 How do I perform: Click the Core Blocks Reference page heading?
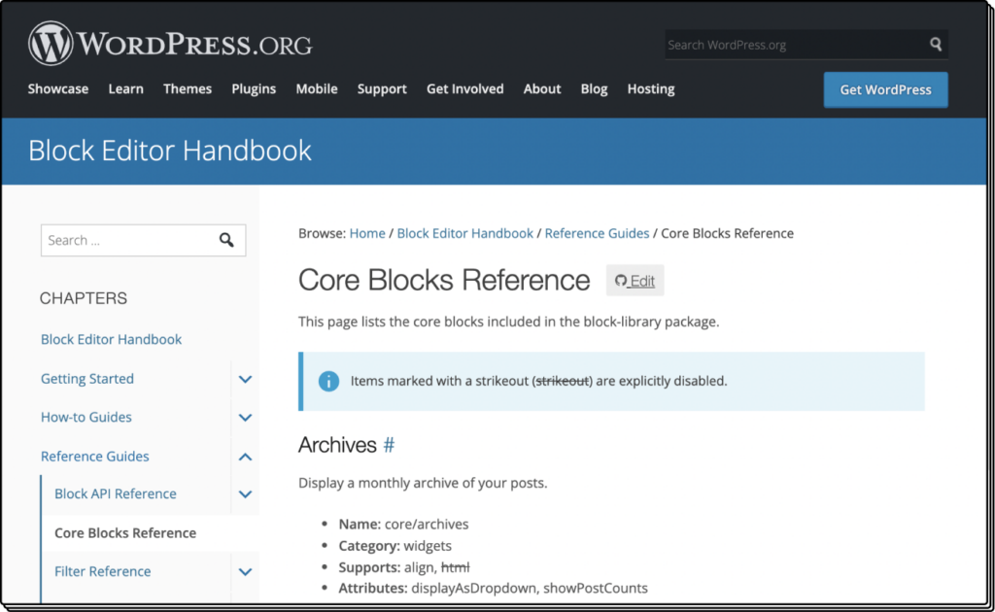[444, 280]
